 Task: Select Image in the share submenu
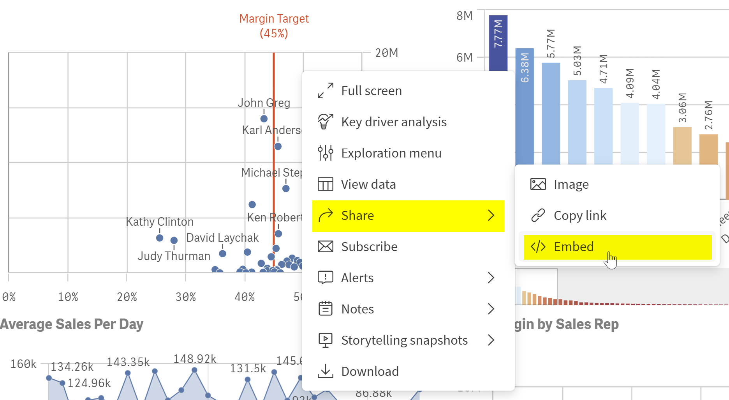click(x=571, y=184)
